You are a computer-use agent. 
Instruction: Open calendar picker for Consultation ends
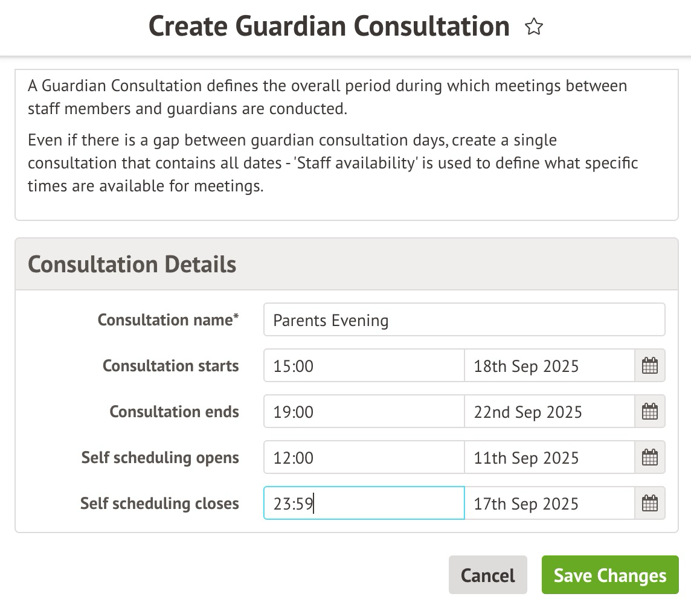click(x=649, y=412)
